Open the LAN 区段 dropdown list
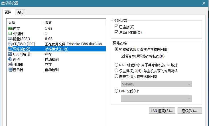 click(156, 99)
